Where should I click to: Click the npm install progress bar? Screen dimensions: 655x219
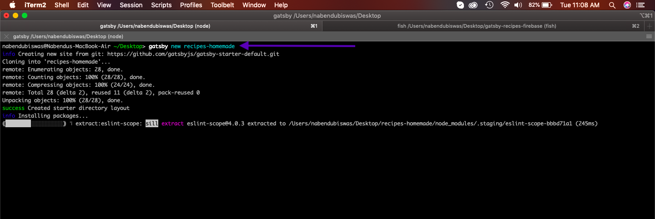35,124
